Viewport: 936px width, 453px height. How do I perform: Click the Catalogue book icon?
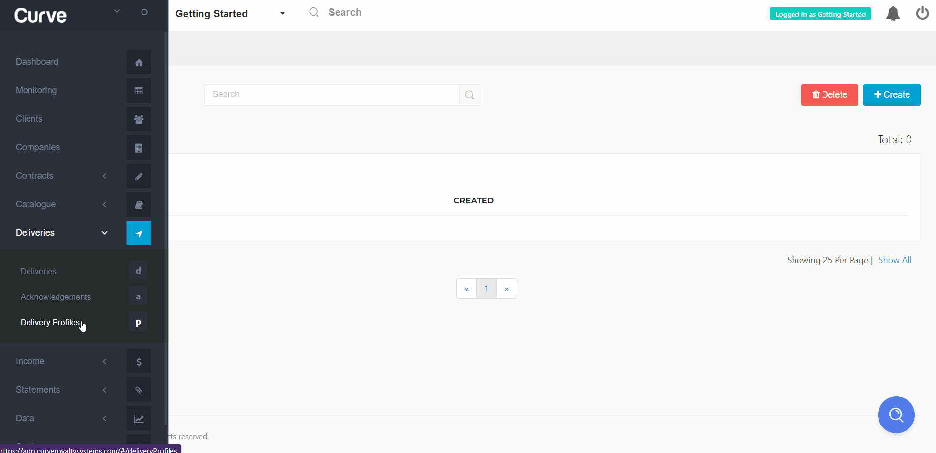(x=139, y=204)
